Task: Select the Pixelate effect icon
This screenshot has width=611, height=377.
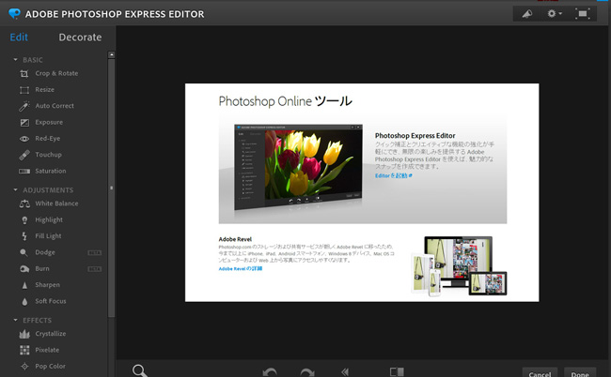Action: click(x=24, y=350)
